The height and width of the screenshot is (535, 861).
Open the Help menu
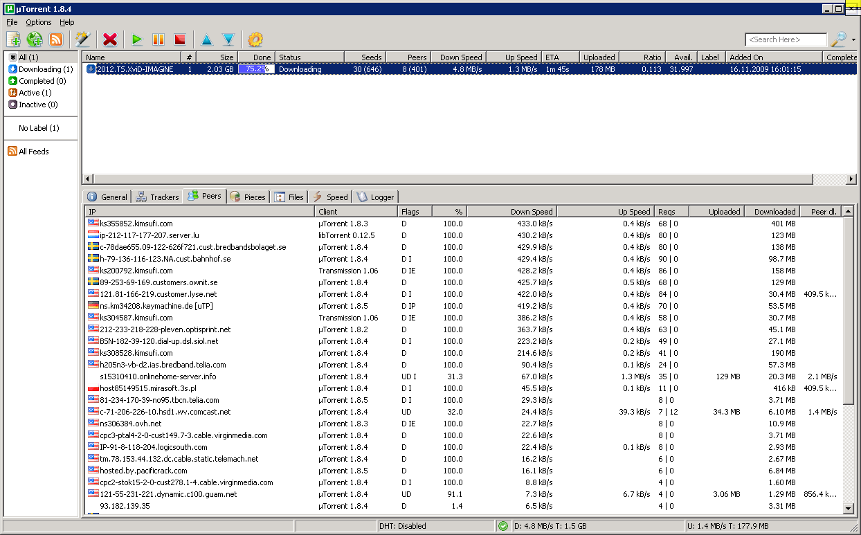click(x=66, y=22)
